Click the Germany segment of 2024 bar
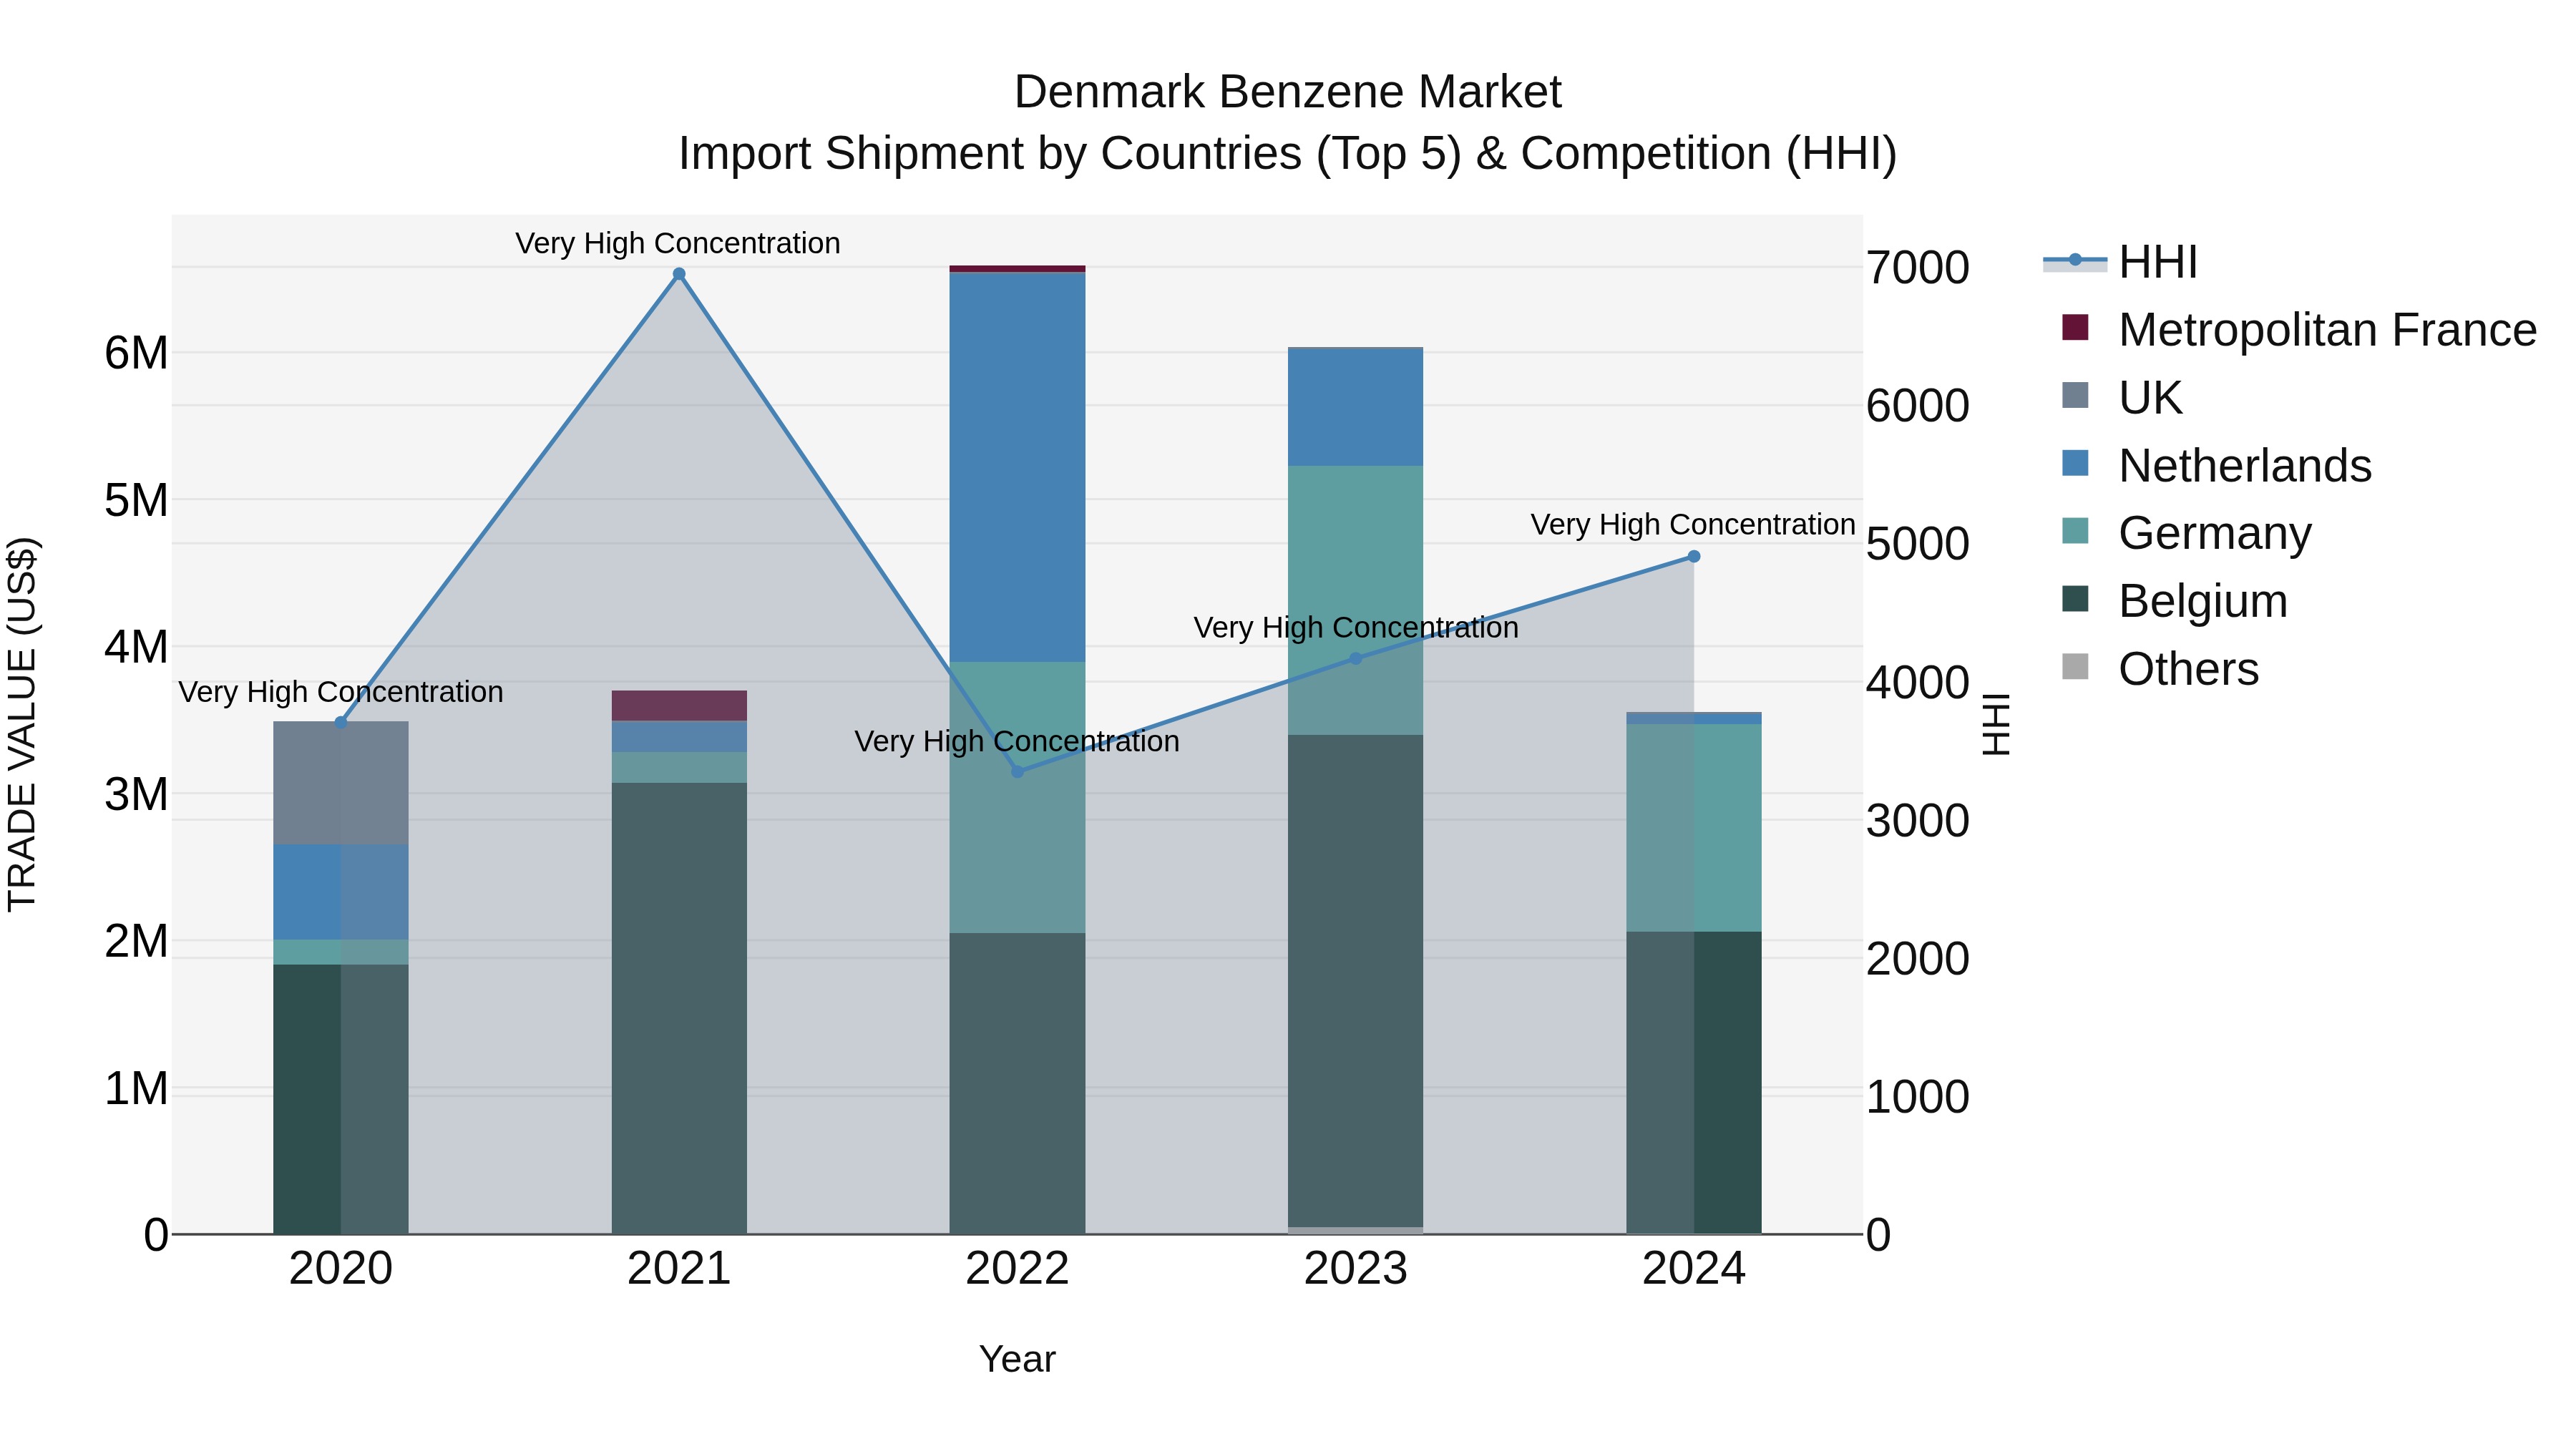 click(1693, 828)
